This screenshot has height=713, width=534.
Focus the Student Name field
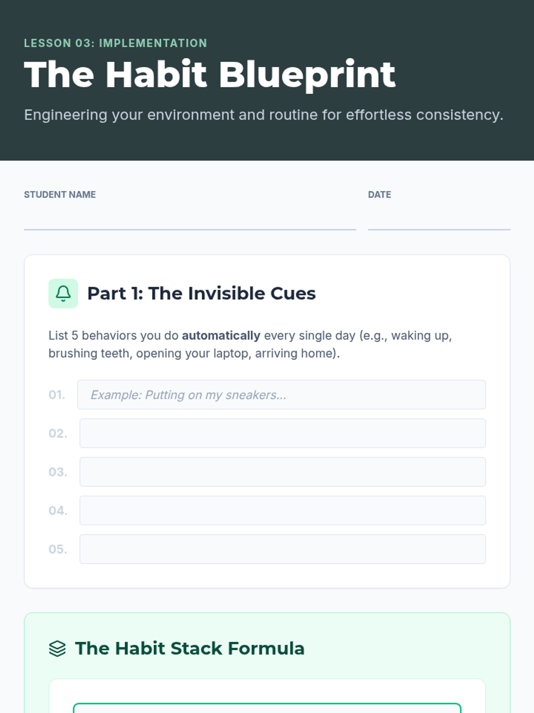pos(190,218)
